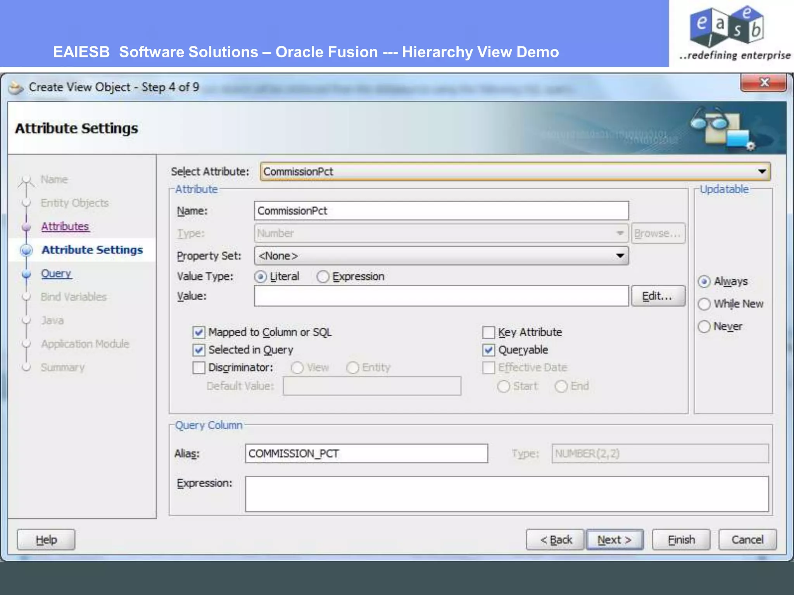The width and height of the screenshot is (794, 595).
Task: Enable the Key Attribute checkbox
Action: click(488, 332)
